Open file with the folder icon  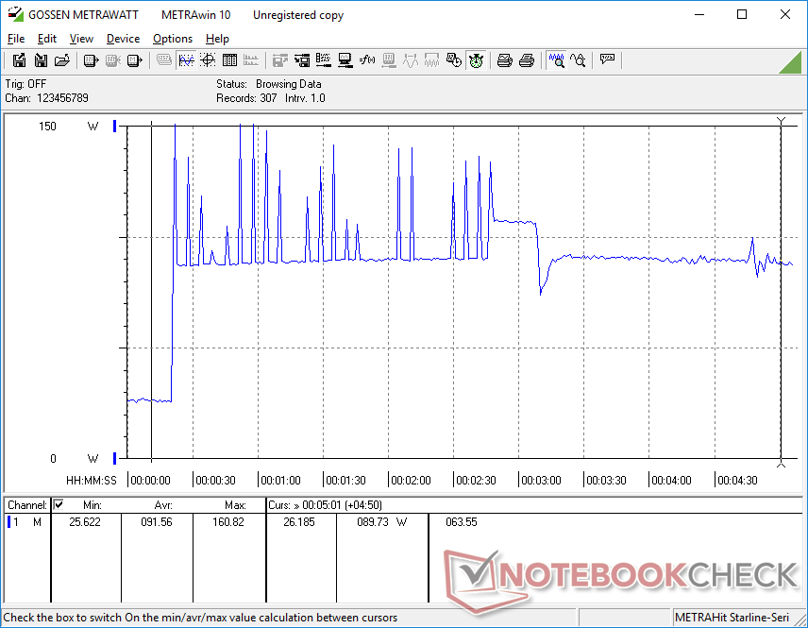(x=62, y=60)
